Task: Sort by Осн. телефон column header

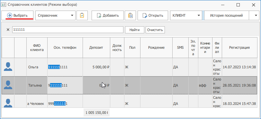Action: point(65,47)
